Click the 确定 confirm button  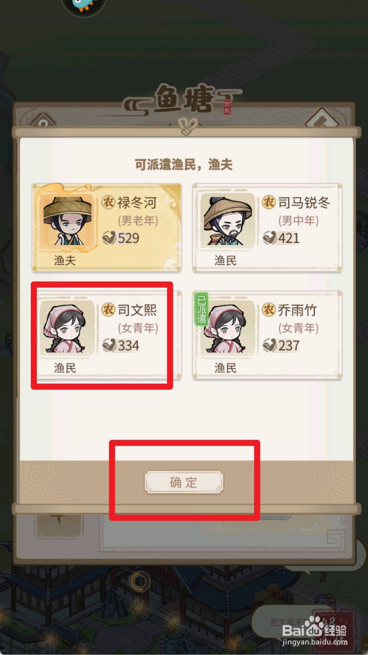(184, 483)
